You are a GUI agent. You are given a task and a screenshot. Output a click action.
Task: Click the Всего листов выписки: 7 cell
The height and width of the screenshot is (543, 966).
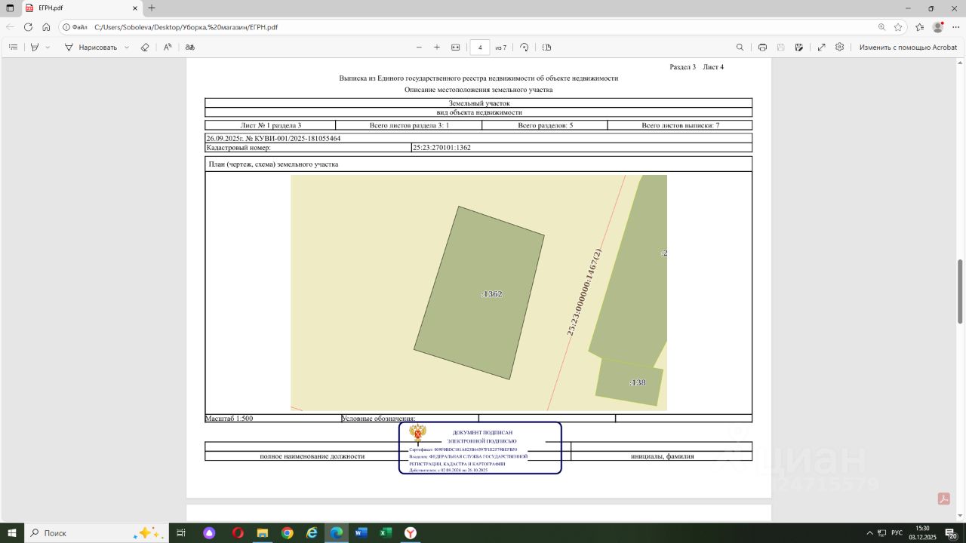point(680,125)
